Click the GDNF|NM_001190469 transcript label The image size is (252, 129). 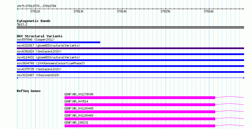point(79,115)
